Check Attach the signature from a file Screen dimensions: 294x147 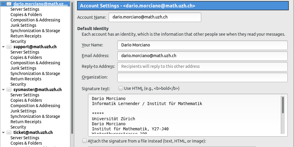coord(84,141)
